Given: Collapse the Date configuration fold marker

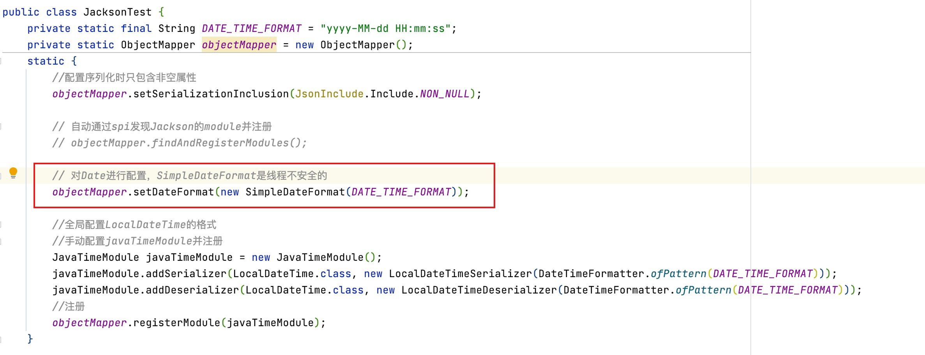Looking at the screenshot, I should point(2,174).
